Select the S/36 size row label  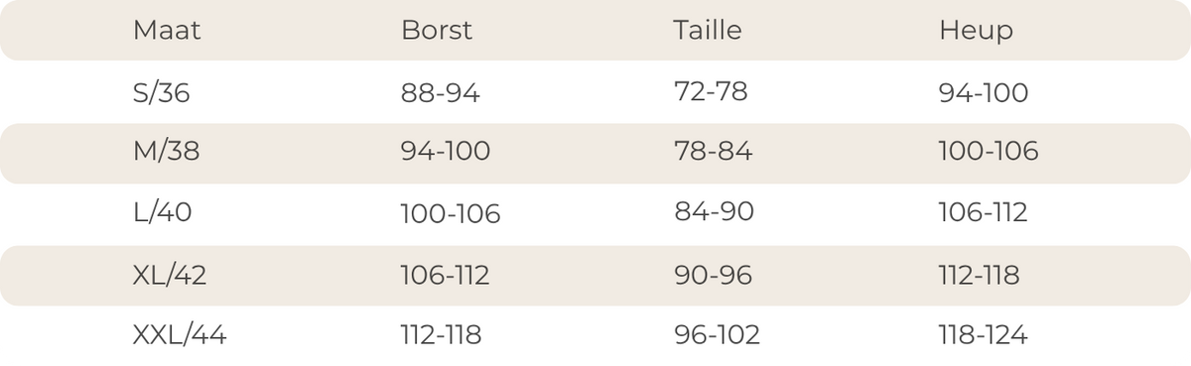(161, 93)
